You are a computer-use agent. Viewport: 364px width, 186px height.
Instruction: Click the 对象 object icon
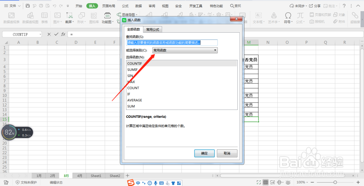pos(339,15)
